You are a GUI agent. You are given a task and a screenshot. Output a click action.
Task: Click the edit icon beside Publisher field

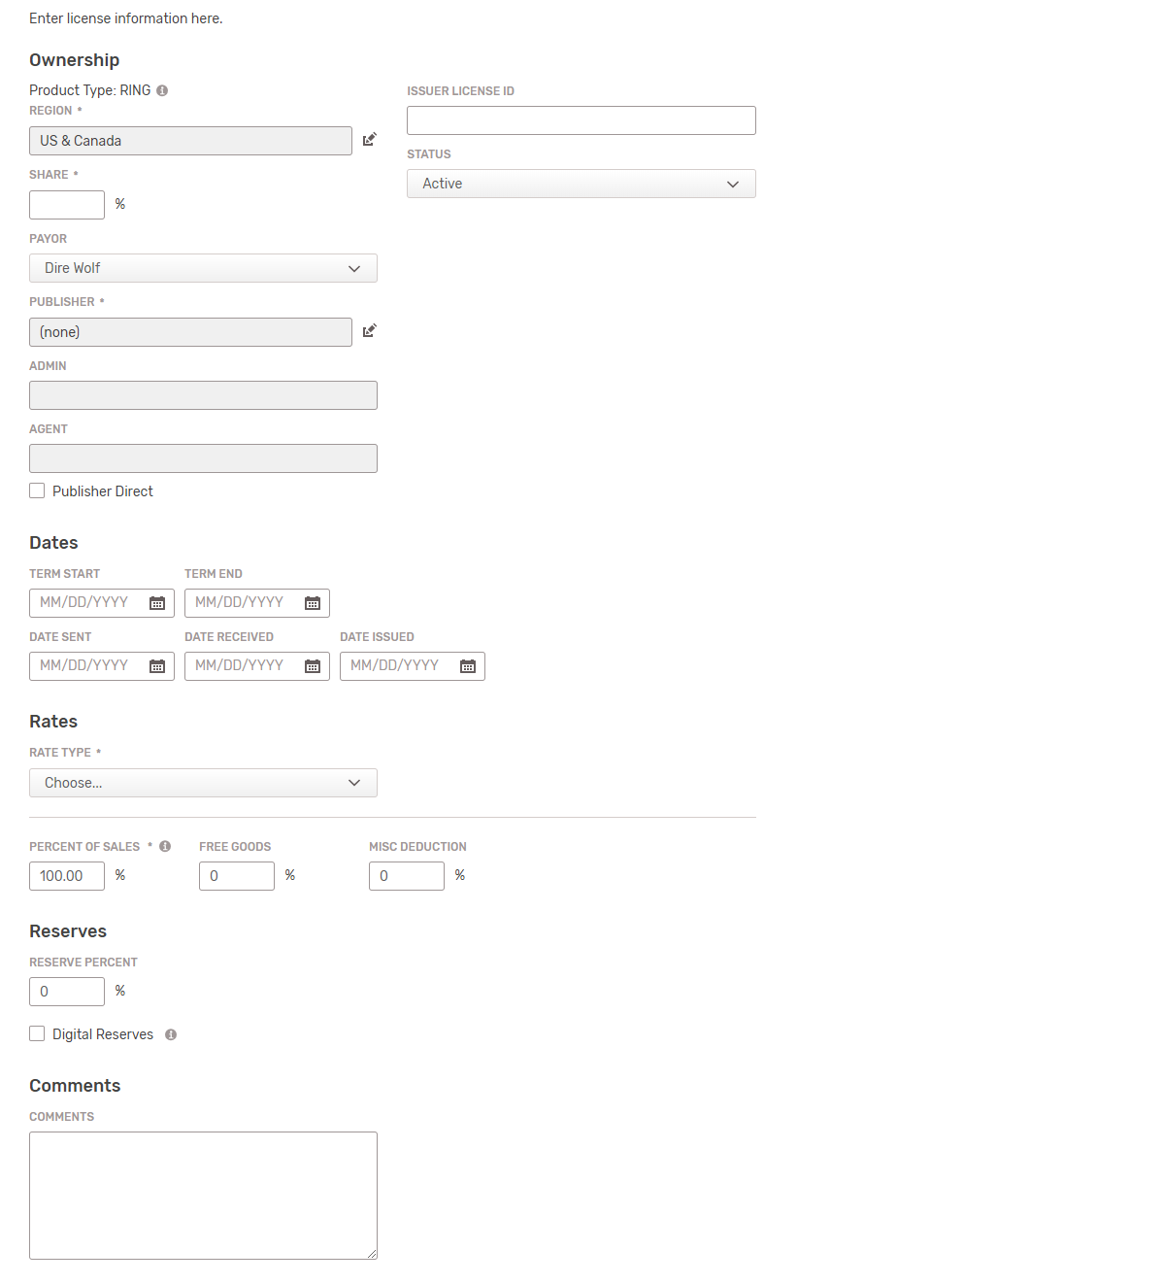click(x=369, y=331)
